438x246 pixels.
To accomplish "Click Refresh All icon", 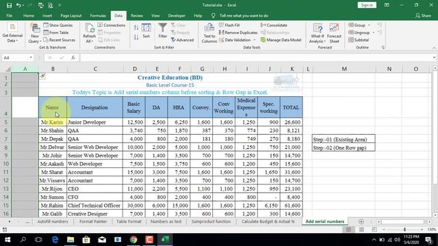I will [x=90, y=33].
